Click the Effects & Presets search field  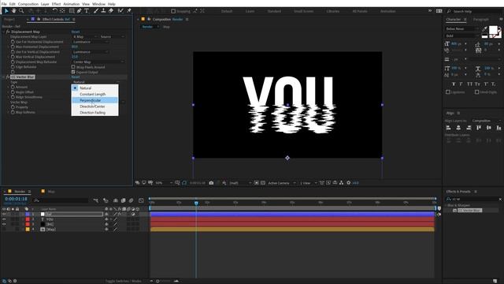coord(472,200)
